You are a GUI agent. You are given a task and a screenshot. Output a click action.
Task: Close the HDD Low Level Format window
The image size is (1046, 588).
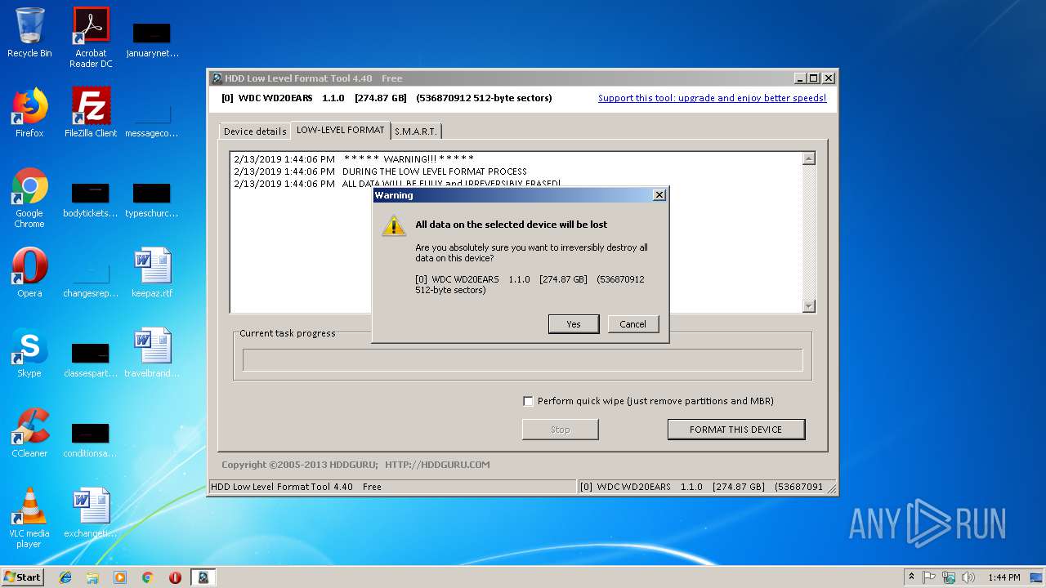click(829, 78)
